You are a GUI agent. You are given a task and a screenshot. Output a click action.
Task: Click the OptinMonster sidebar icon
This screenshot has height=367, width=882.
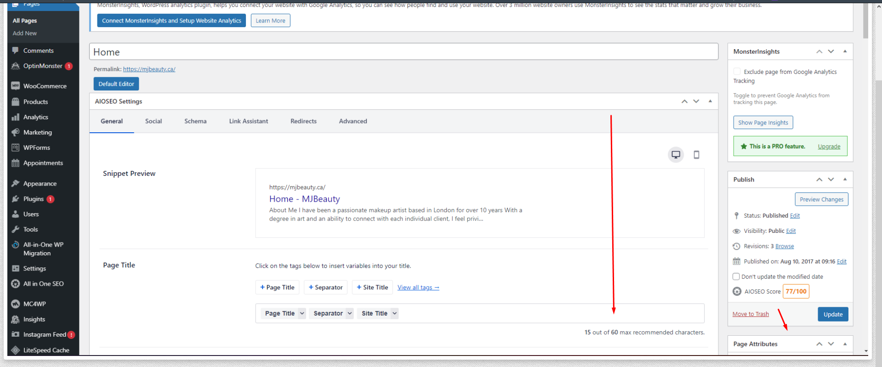pos(16,66)
